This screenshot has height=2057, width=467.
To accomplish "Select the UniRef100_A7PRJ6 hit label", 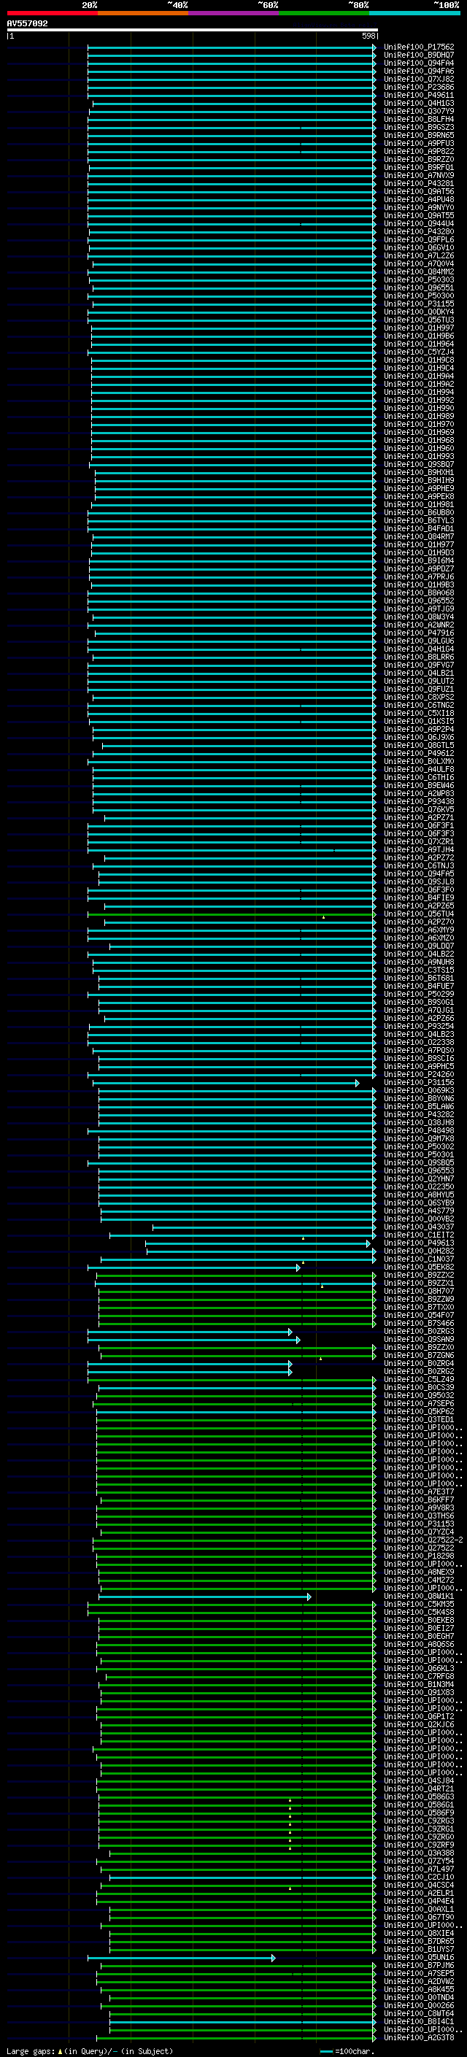I will 418,576.
